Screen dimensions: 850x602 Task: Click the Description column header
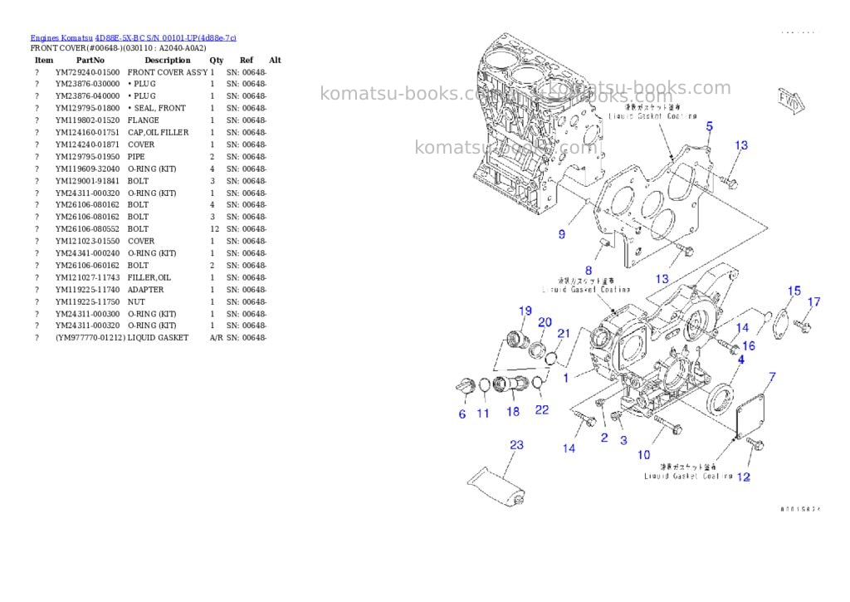click(x=168, y=60)
